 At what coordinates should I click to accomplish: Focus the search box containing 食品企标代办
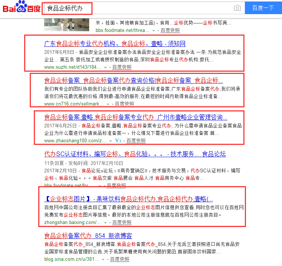pyautogui.click(x=144, y=8)
